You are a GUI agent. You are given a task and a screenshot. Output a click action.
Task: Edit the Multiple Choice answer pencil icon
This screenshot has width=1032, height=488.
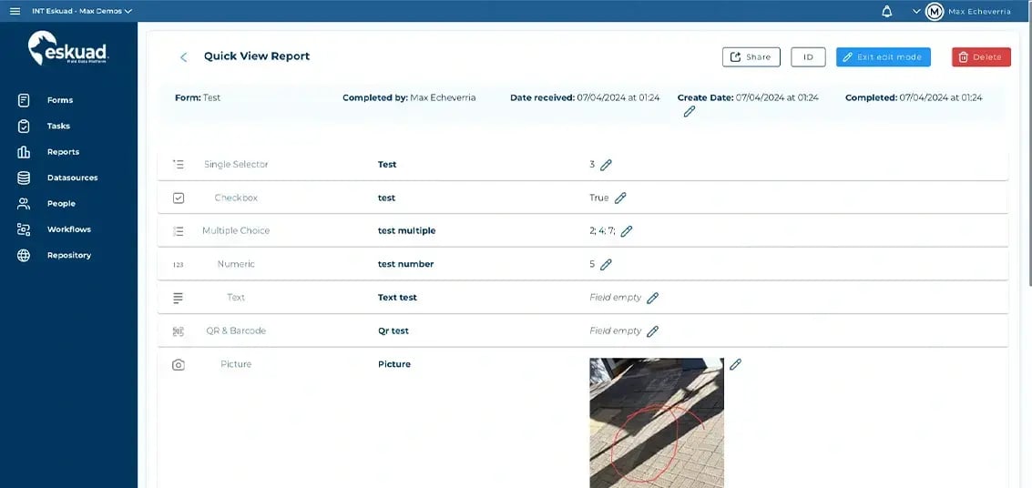click(627, 231)
